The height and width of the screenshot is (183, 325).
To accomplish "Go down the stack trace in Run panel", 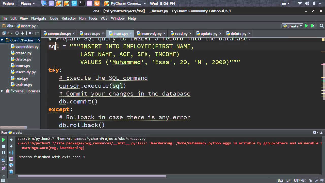I will (x=11, y=146).
